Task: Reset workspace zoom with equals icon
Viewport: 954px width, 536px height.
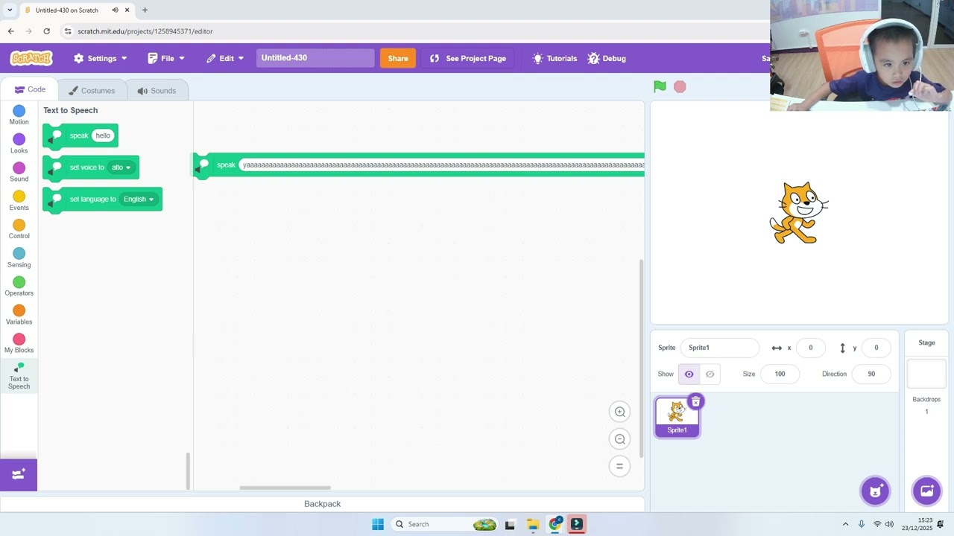Action: [x=619, y=466]
